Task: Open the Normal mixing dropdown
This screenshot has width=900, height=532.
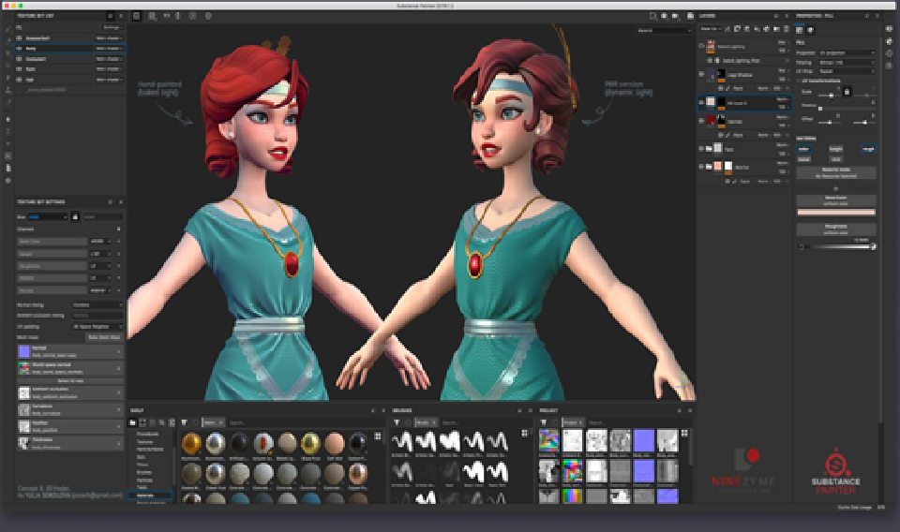Action: click(x=97, y=305)
